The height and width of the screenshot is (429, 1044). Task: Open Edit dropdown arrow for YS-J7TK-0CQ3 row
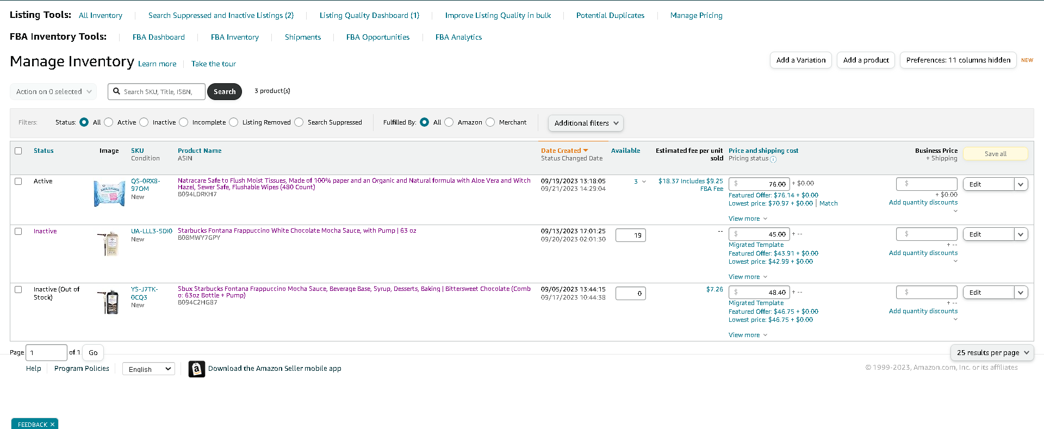click(1021, 293)
